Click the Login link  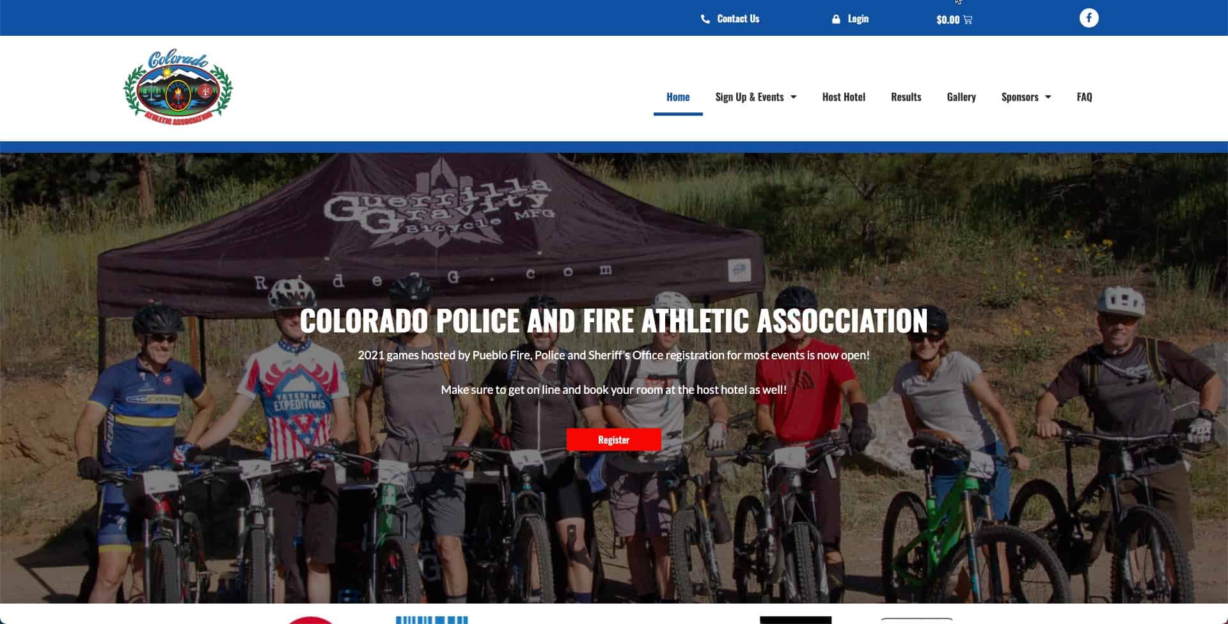tap(858, 19)
